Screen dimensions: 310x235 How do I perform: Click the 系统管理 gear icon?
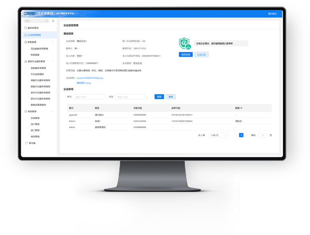point(25,111)
